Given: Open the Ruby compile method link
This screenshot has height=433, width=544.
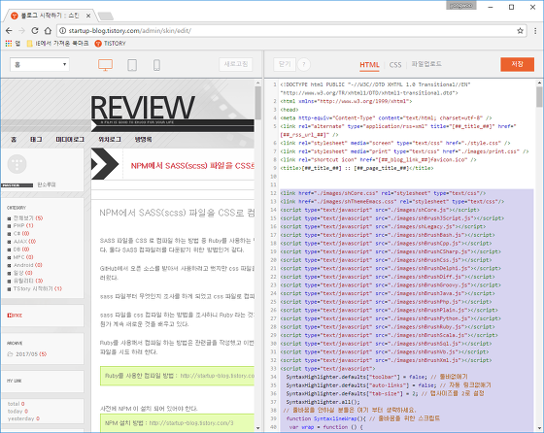Looking at the screenshot, I should 218,376.
